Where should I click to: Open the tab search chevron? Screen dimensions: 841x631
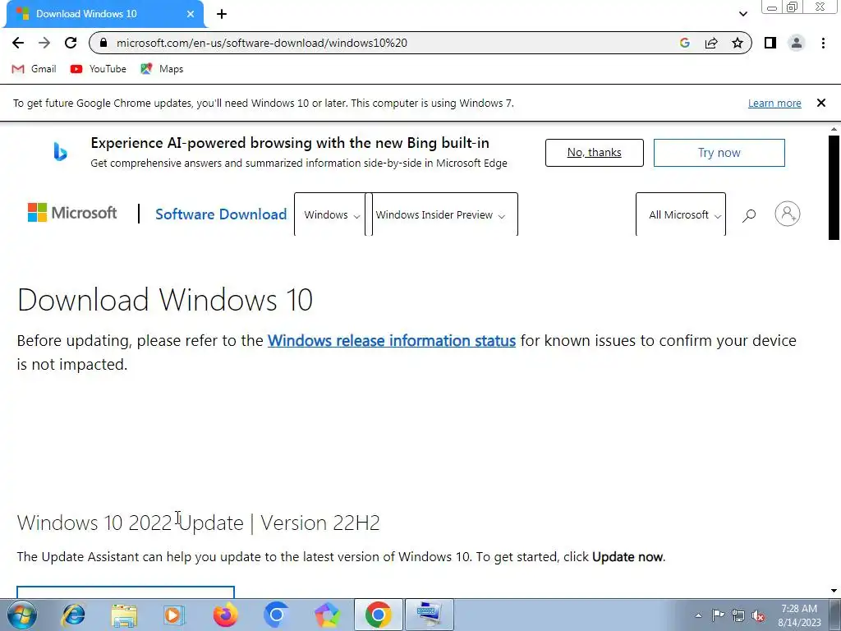(x=742, y=14)
